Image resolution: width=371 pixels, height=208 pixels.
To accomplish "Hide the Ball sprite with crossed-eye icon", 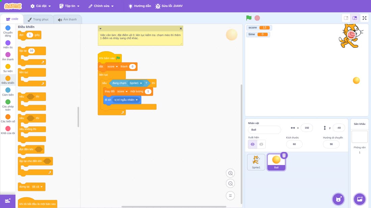I will click(261, 144).
